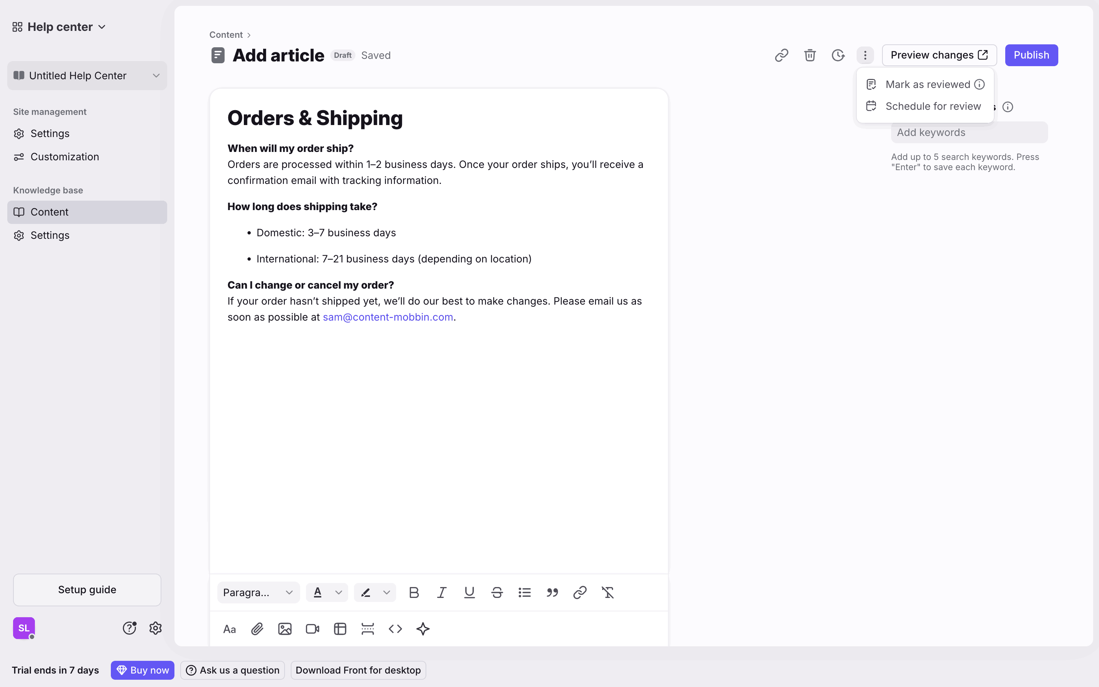This screenshot has width=1099, height=687.
Task: Select Mark as reviewed menu option
Action: pos(927,84)
